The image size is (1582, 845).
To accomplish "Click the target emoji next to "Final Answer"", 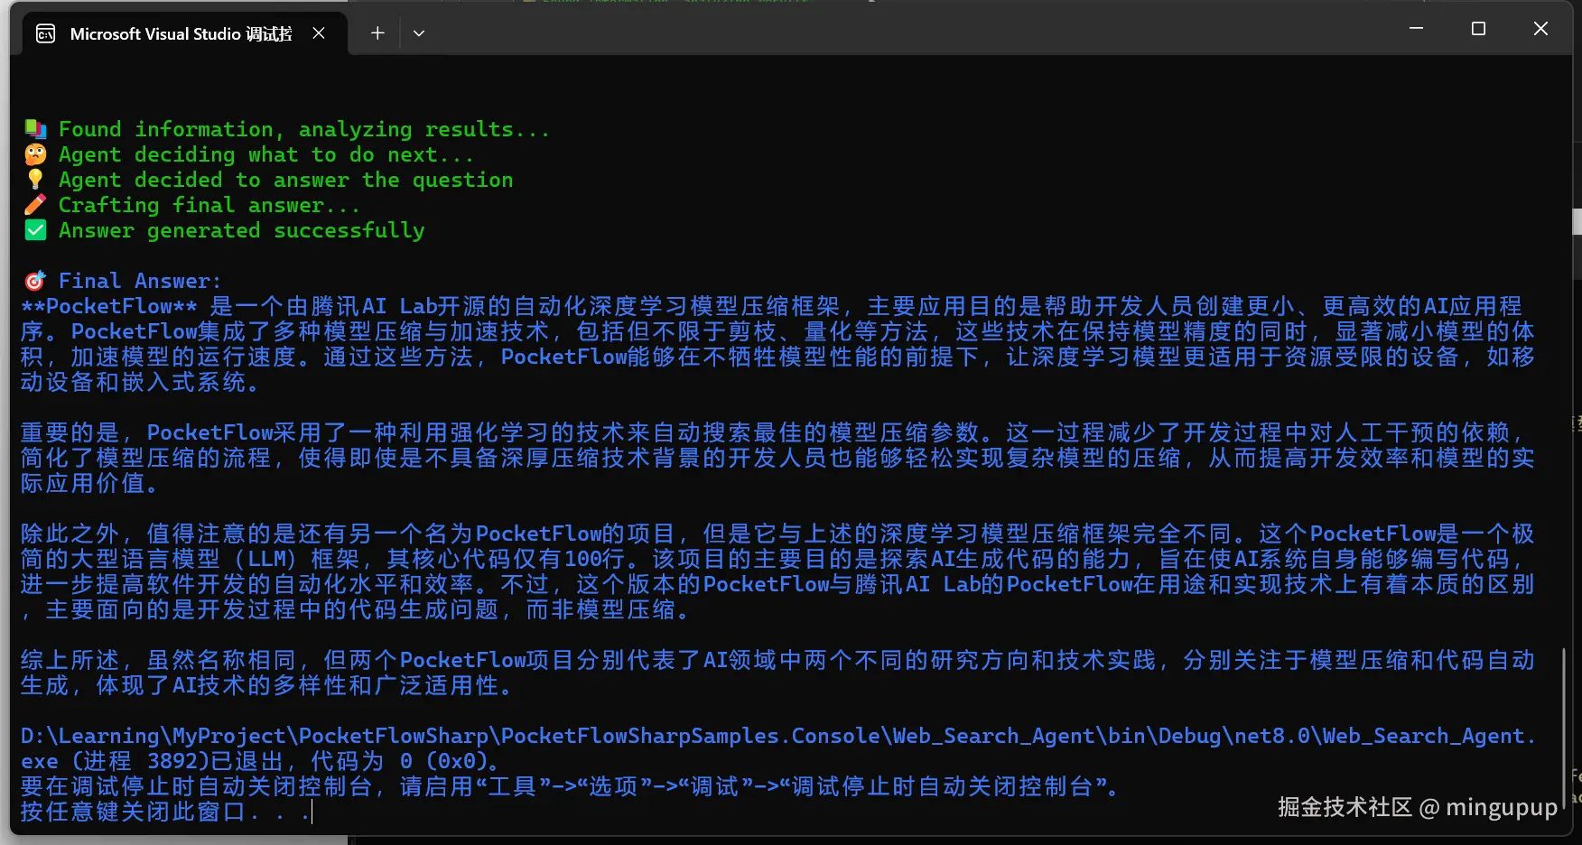I will [x=33, y=280].
